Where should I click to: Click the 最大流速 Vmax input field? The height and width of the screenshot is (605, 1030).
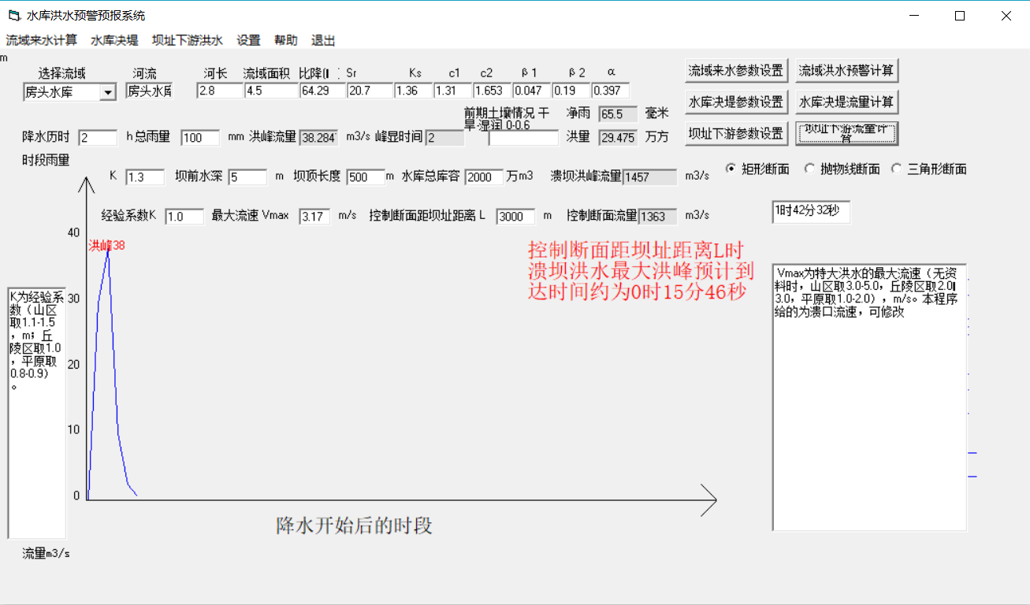coord(314,216)
